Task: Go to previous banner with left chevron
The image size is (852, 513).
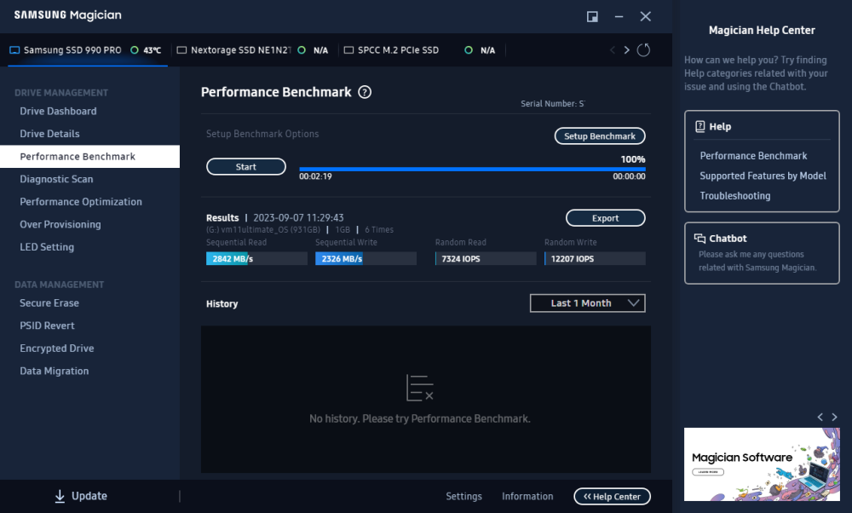Action: coord(820,417)
